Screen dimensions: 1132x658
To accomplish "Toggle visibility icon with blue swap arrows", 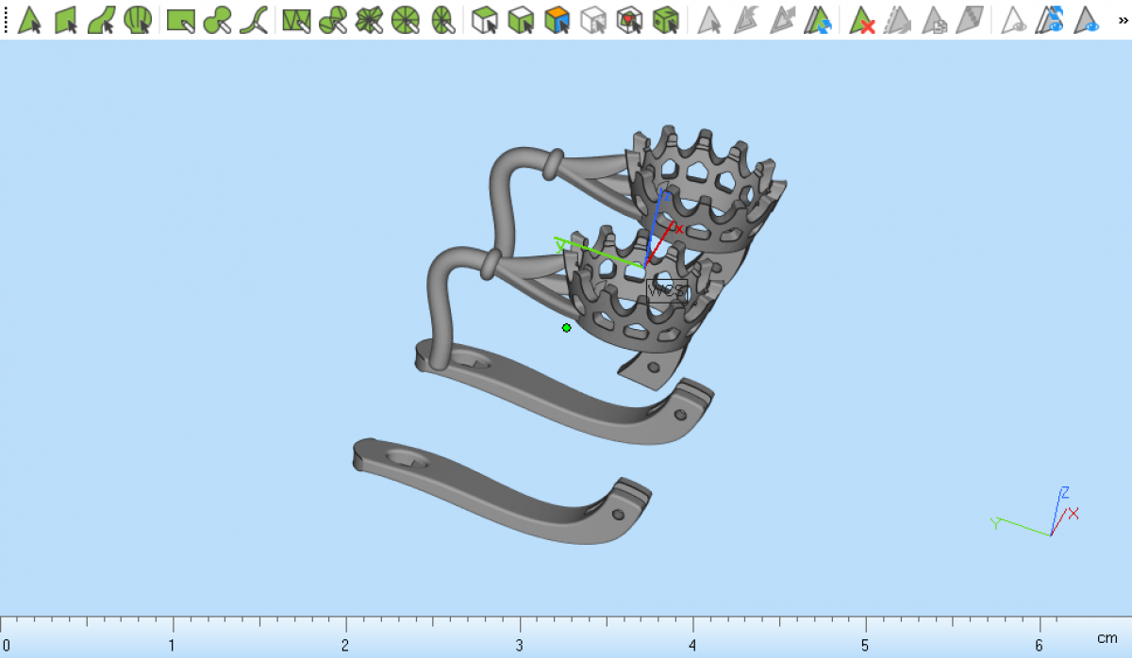I will pyautogui.click(x=1050, y=20).
